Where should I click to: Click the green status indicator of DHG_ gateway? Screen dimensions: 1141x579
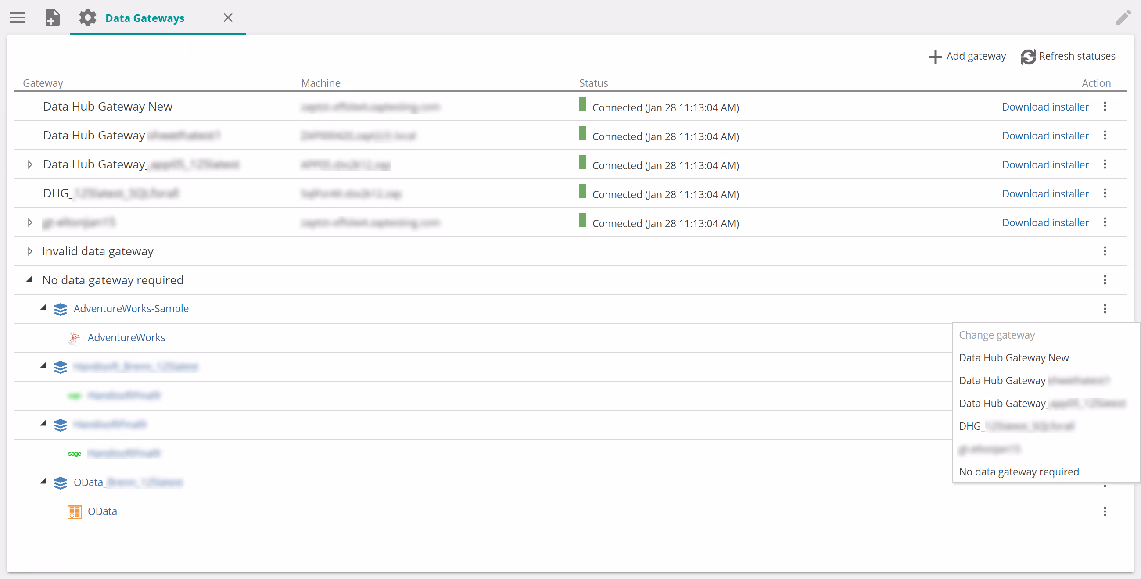click(582, 192)
